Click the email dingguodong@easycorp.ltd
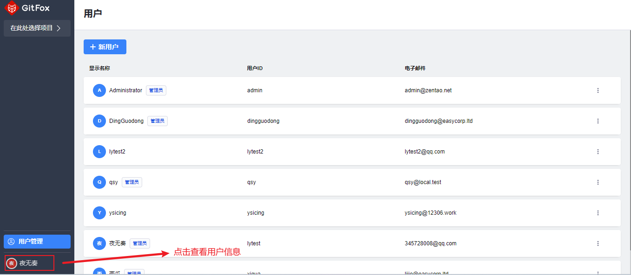631x275 pixels. pos(439,121)
